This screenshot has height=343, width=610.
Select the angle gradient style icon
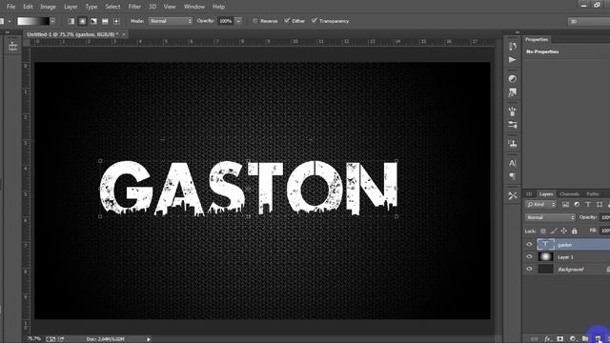93,21
